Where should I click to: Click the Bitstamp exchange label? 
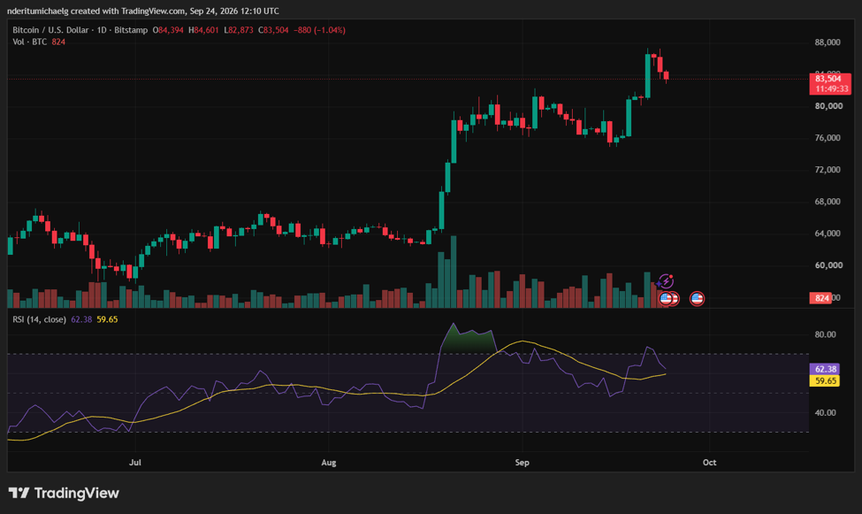click(131, 30)
